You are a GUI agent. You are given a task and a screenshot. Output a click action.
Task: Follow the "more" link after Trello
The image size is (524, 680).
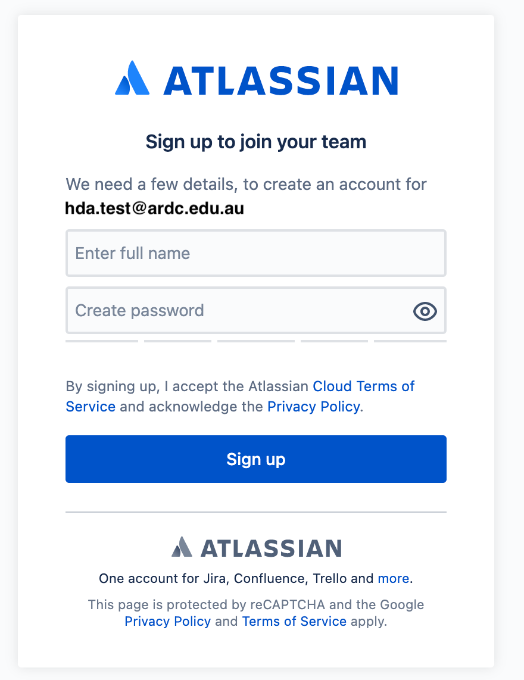394,578
